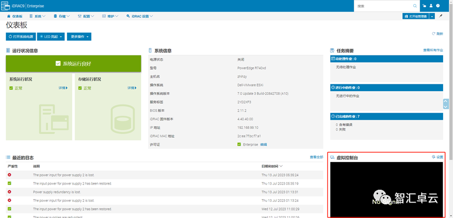
Task: Click the 任务摘要 section icon
Action: point(332,51)
